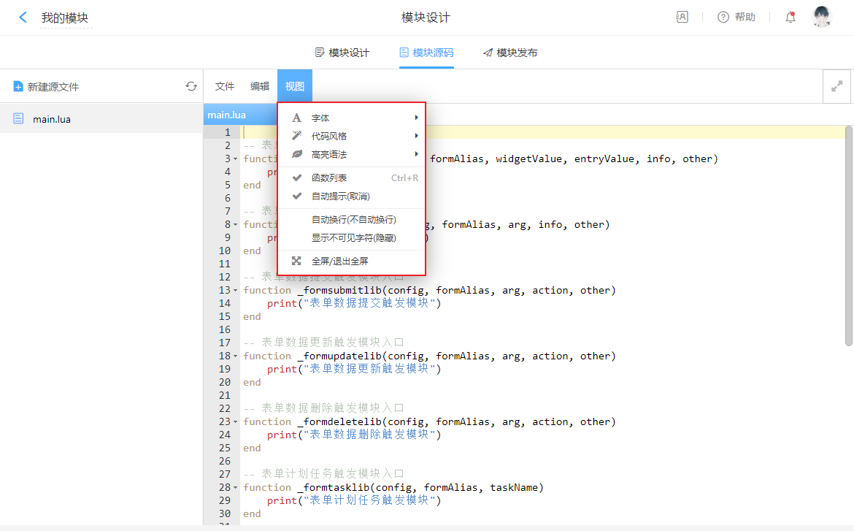Open the notification bell

pyautogui.click(x=790, y=18)
